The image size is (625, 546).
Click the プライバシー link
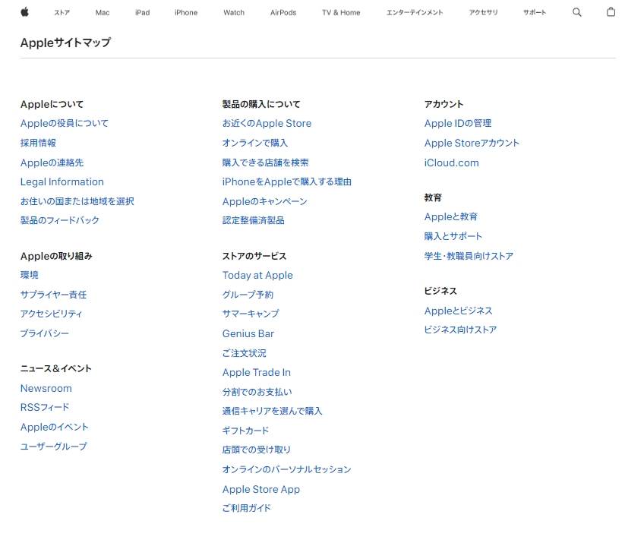(x=45, y=333)
